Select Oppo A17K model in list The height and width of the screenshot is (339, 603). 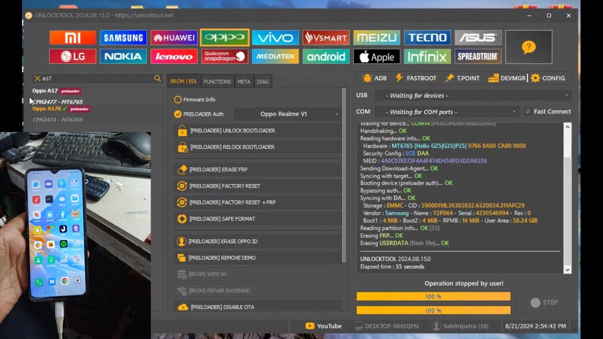(x=61, y=109)
